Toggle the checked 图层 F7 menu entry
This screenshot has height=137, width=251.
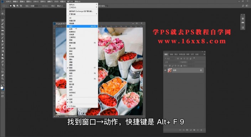(x=82, y=68)
